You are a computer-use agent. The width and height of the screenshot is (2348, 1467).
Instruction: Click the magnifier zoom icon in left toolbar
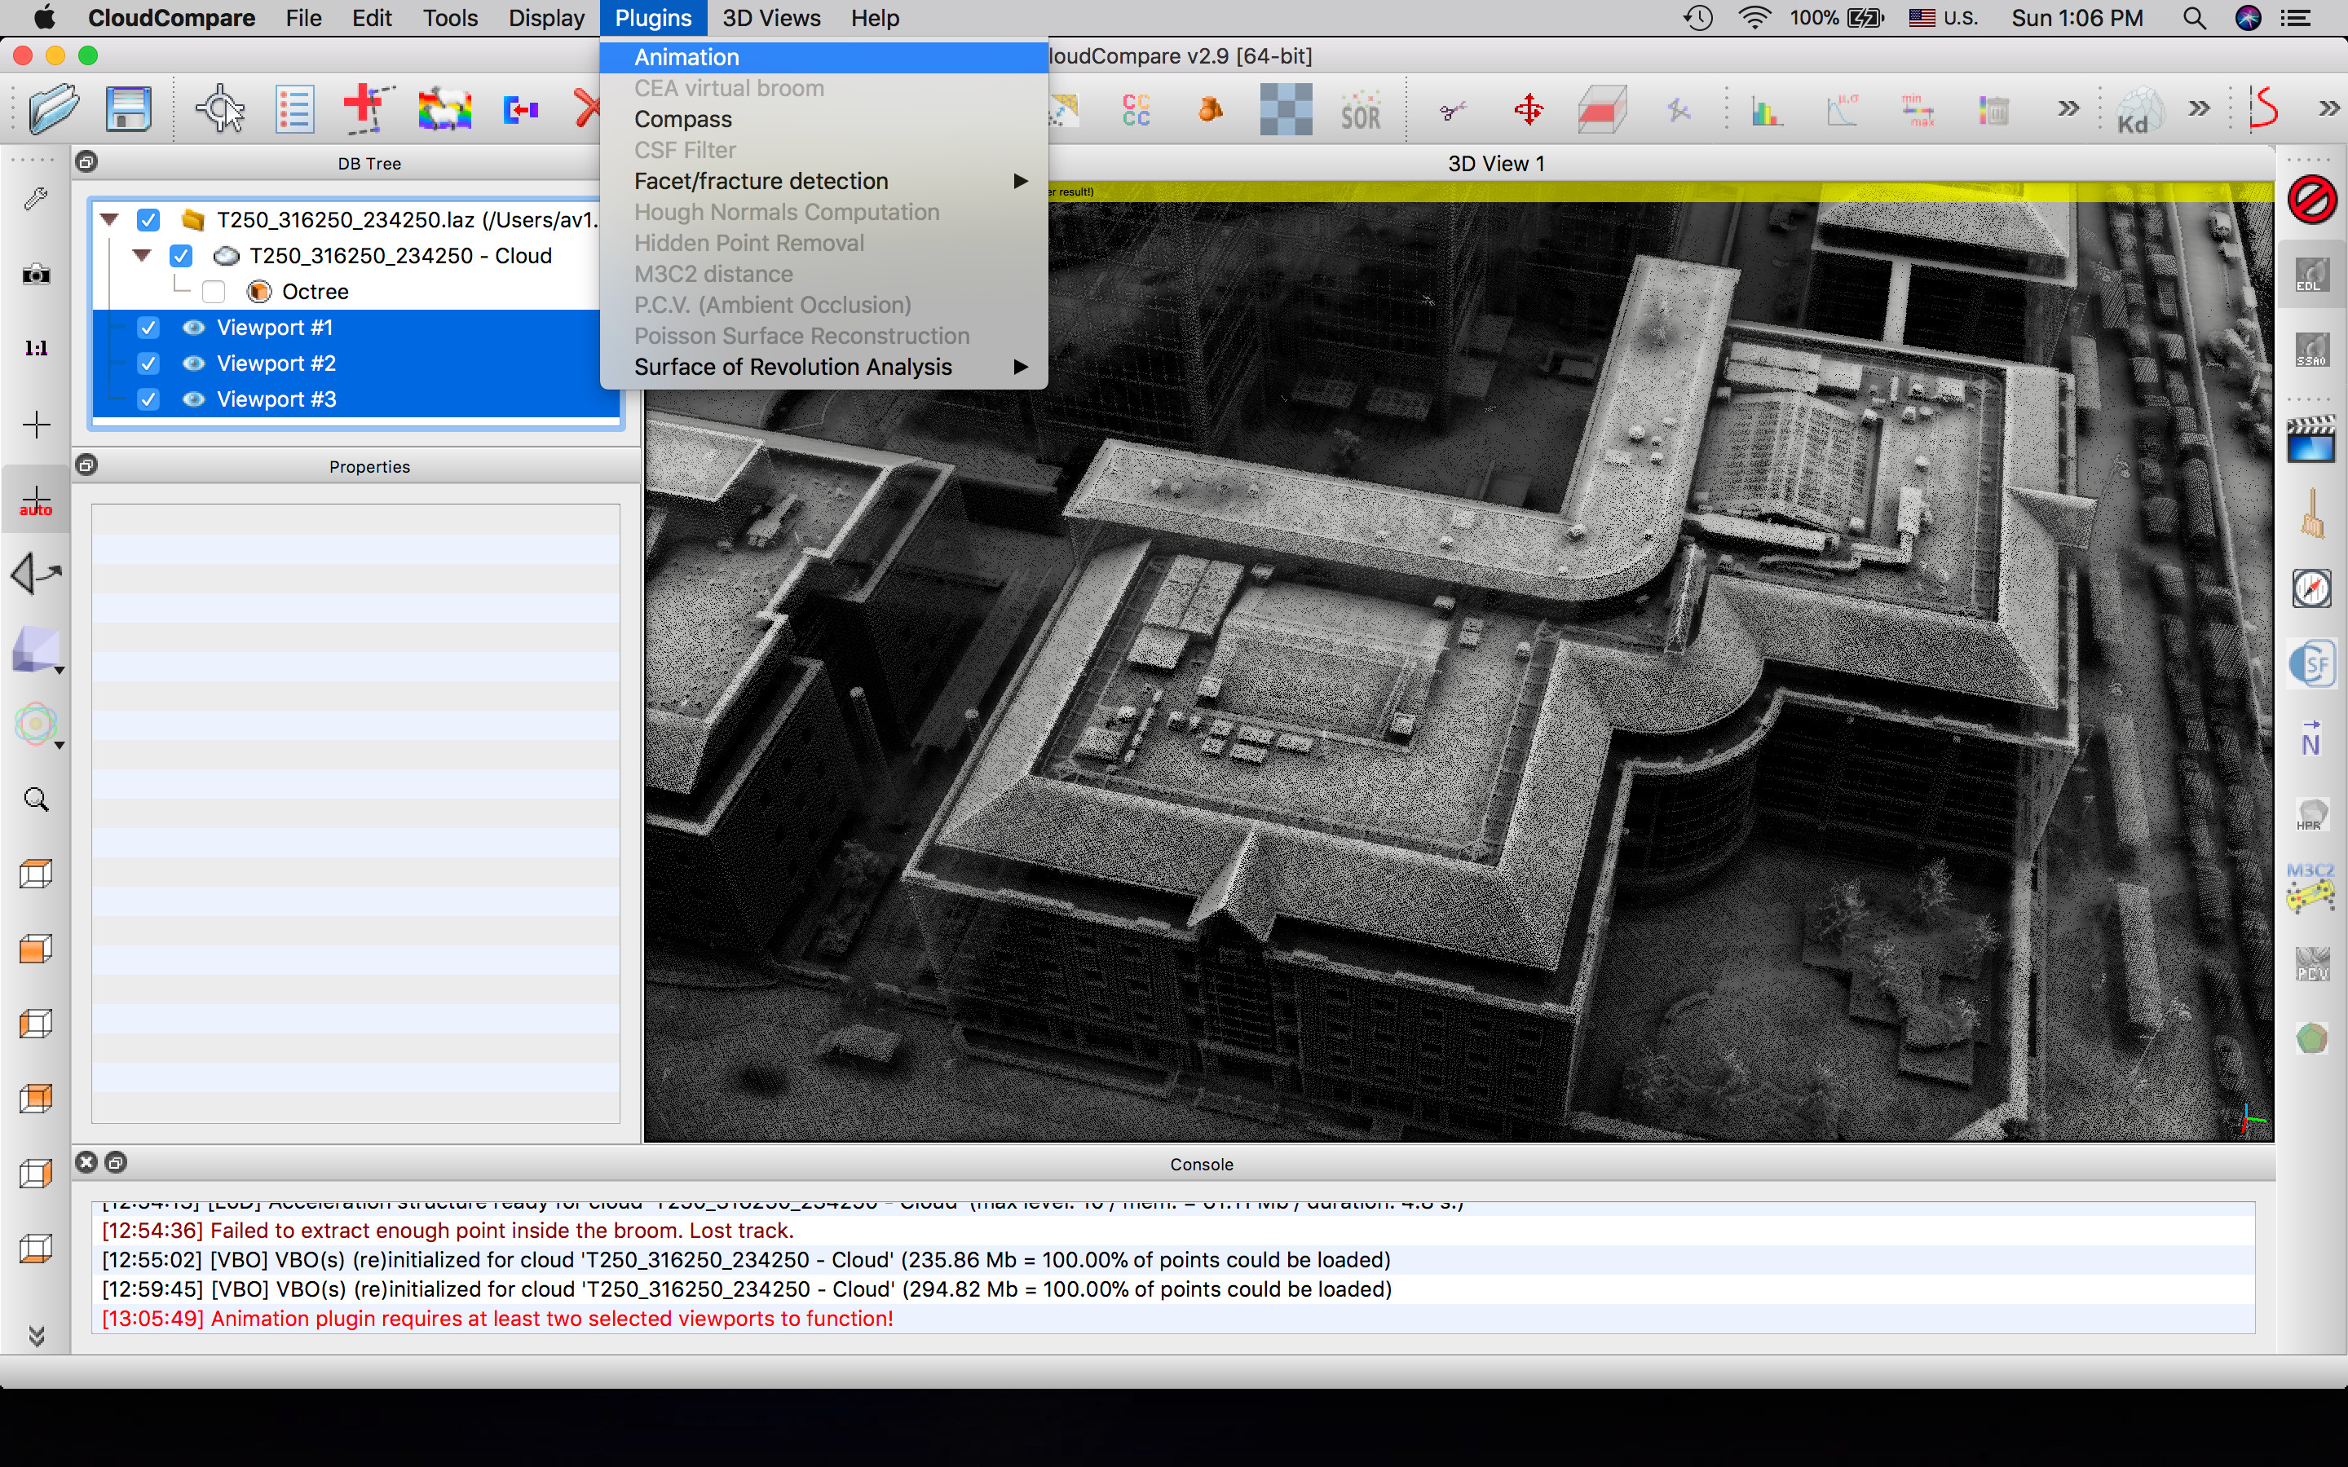click(36, 800)
